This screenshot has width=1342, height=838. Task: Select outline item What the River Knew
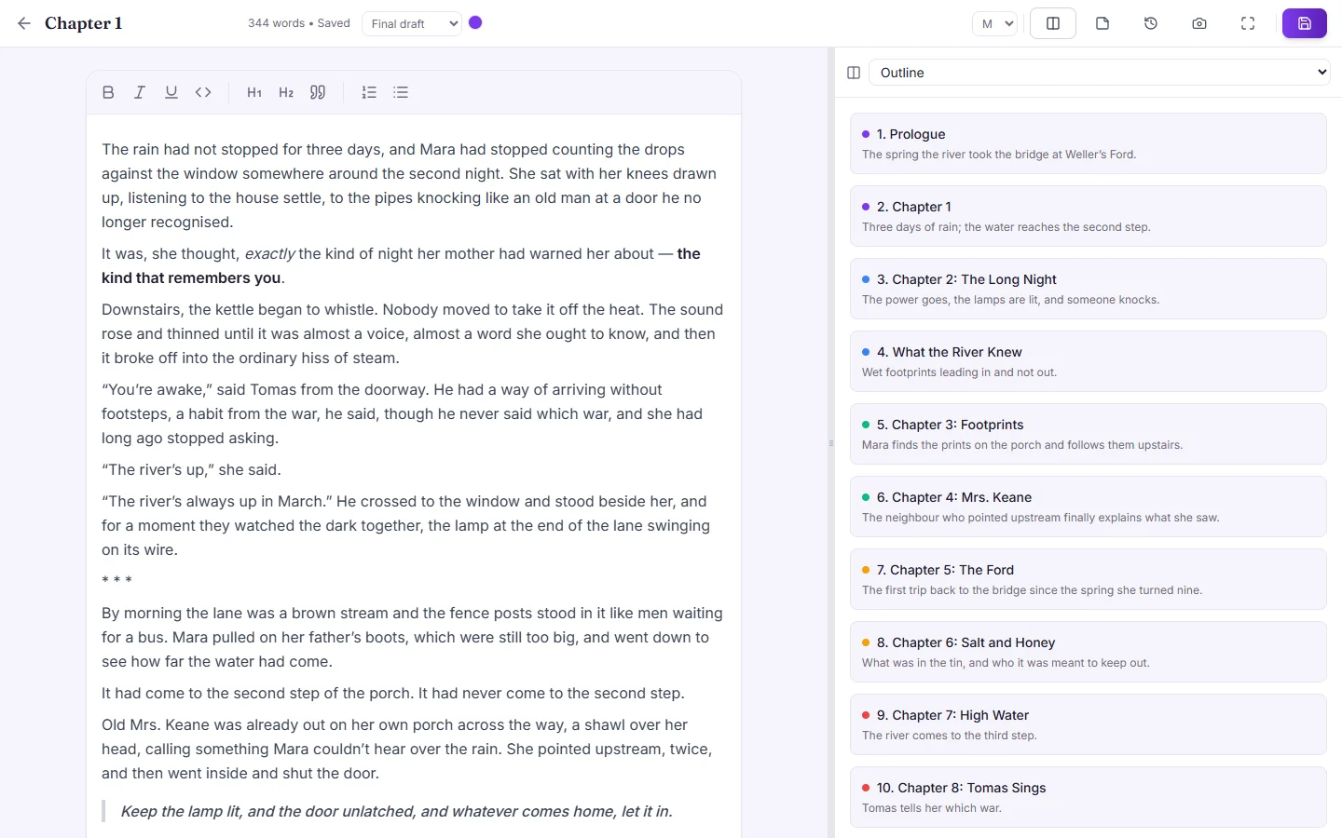[1089, 361]
